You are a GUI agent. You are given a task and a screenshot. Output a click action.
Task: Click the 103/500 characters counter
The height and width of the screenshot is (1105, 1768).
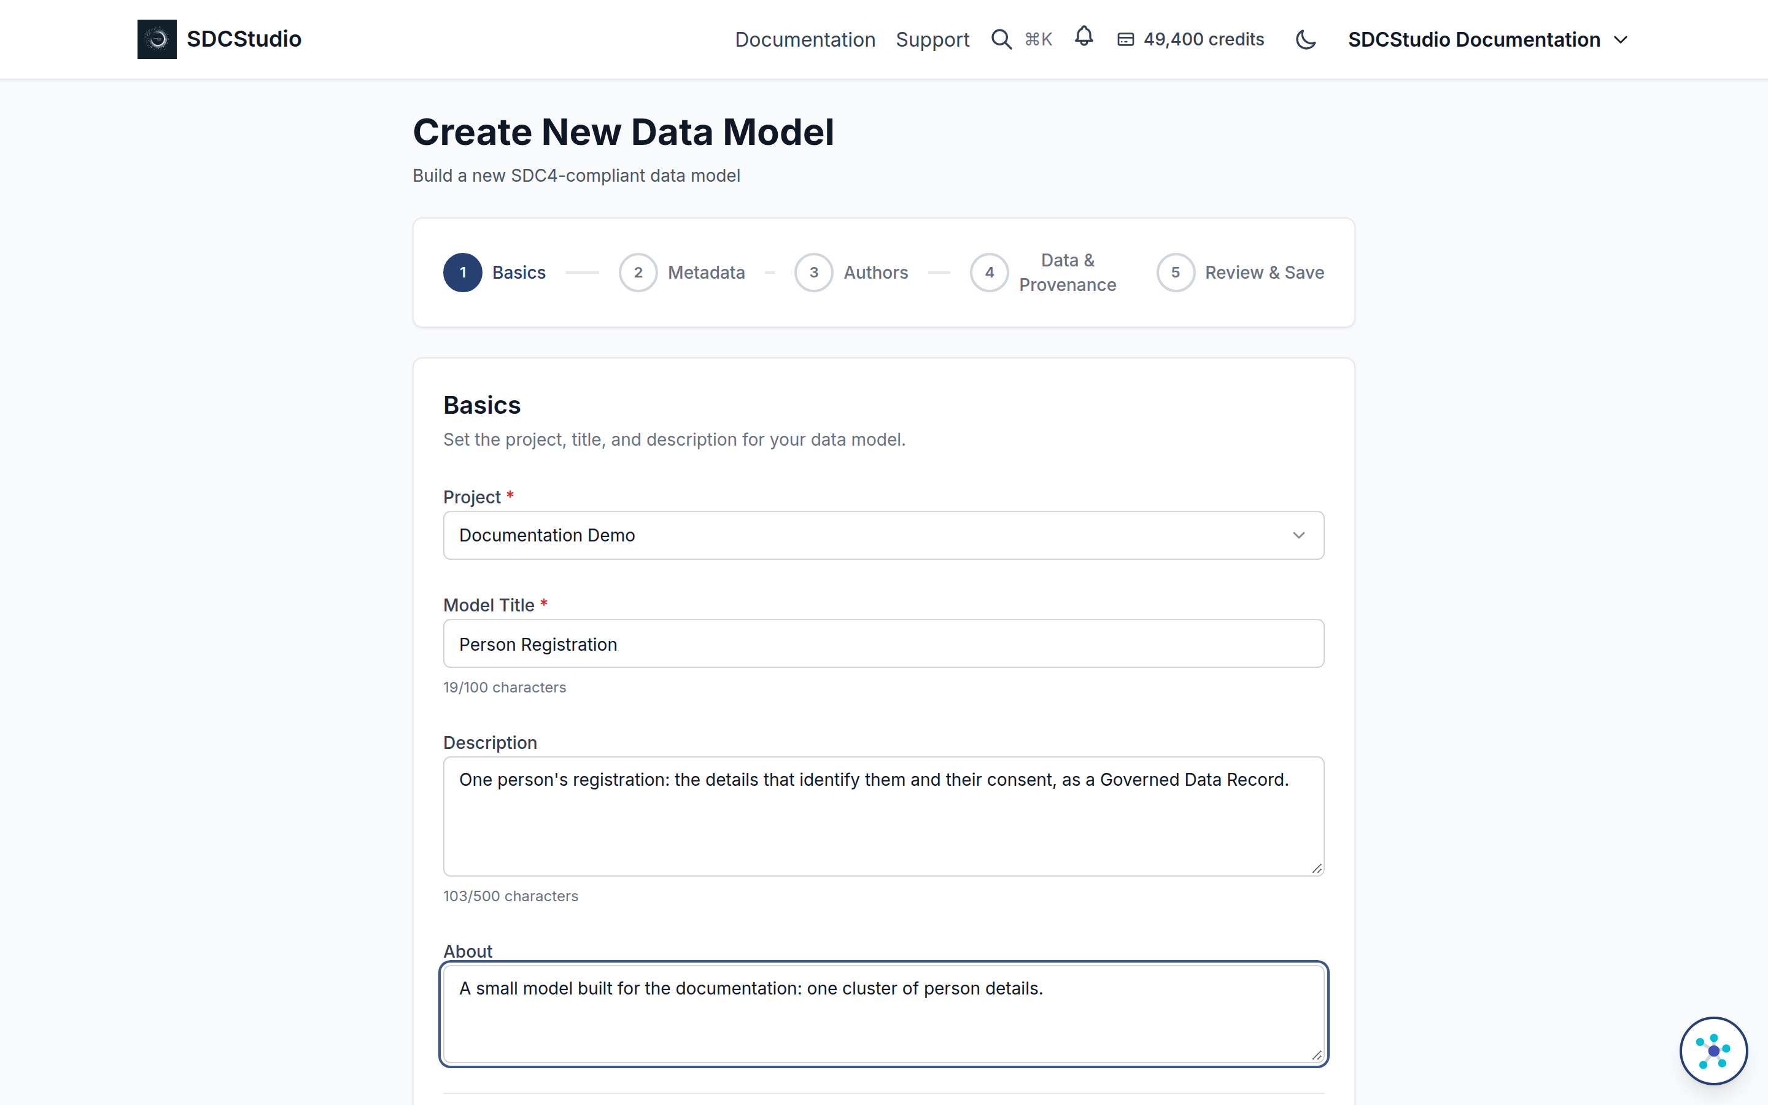tap(510, 896)
